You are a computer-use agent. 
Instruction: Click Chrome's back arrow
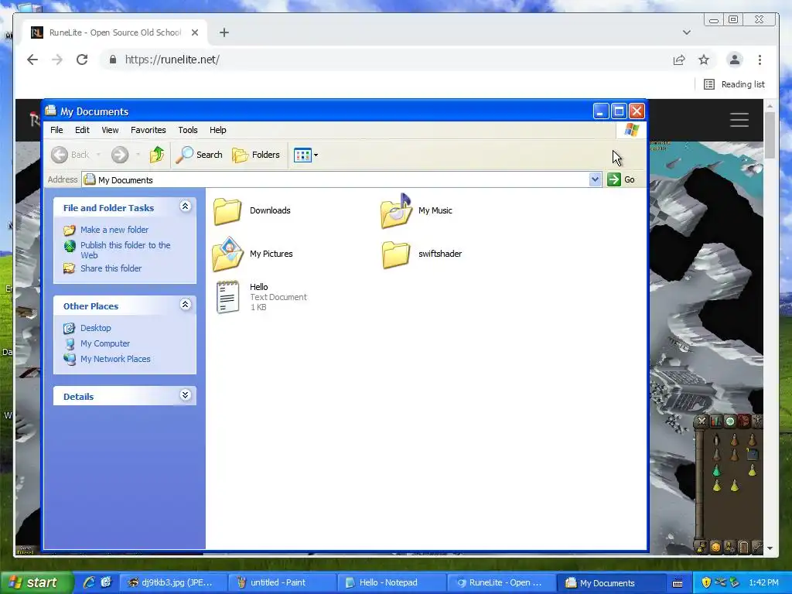(x=32, y=60)
